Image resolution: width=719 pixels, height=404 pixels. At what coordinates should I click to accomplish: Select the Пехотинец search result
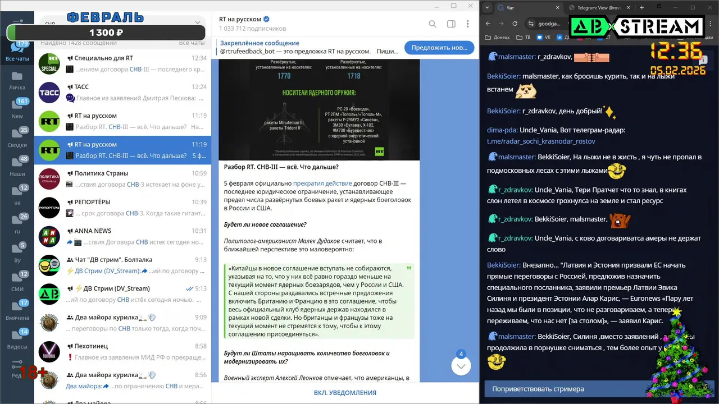pos(122,352)
